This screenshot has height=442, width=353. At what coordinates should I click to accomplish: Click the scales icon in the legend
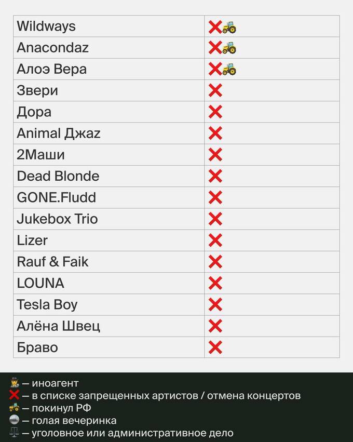(x=14, y=433)
